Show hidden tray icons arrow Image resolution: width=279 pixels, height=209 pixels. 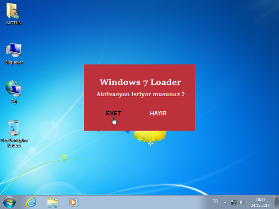225,202
